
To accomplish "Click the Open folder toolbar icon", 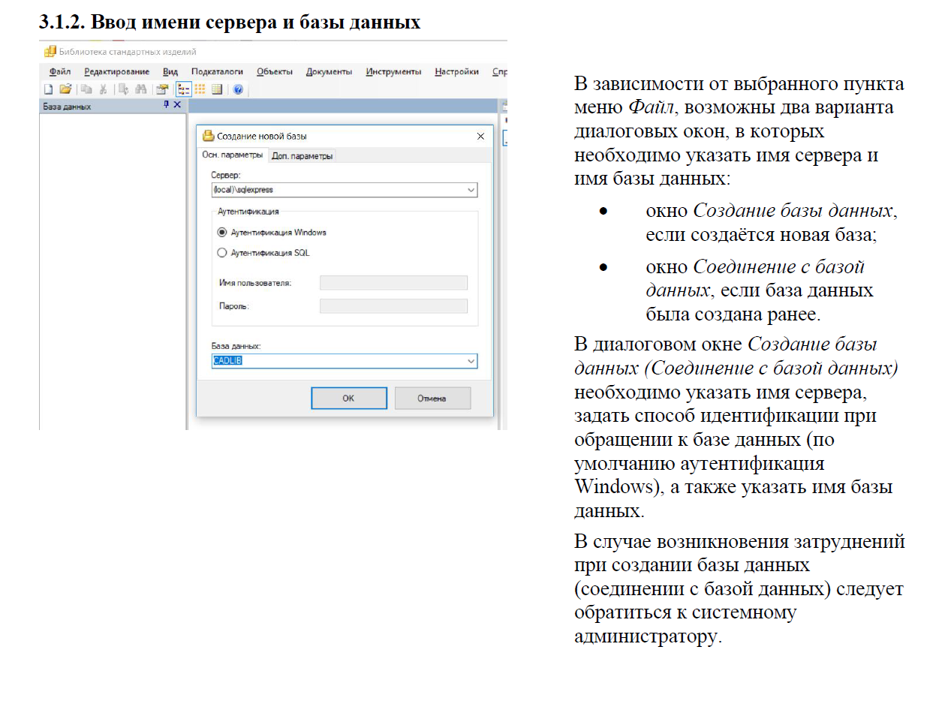I will point(65,89).
